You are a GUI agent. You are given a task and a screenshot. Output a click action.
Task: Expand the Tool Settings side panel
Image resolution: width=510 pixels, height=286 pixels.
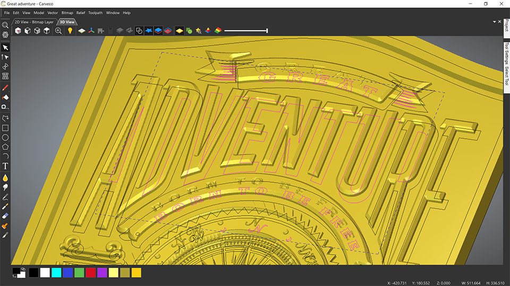click(506, 64)
